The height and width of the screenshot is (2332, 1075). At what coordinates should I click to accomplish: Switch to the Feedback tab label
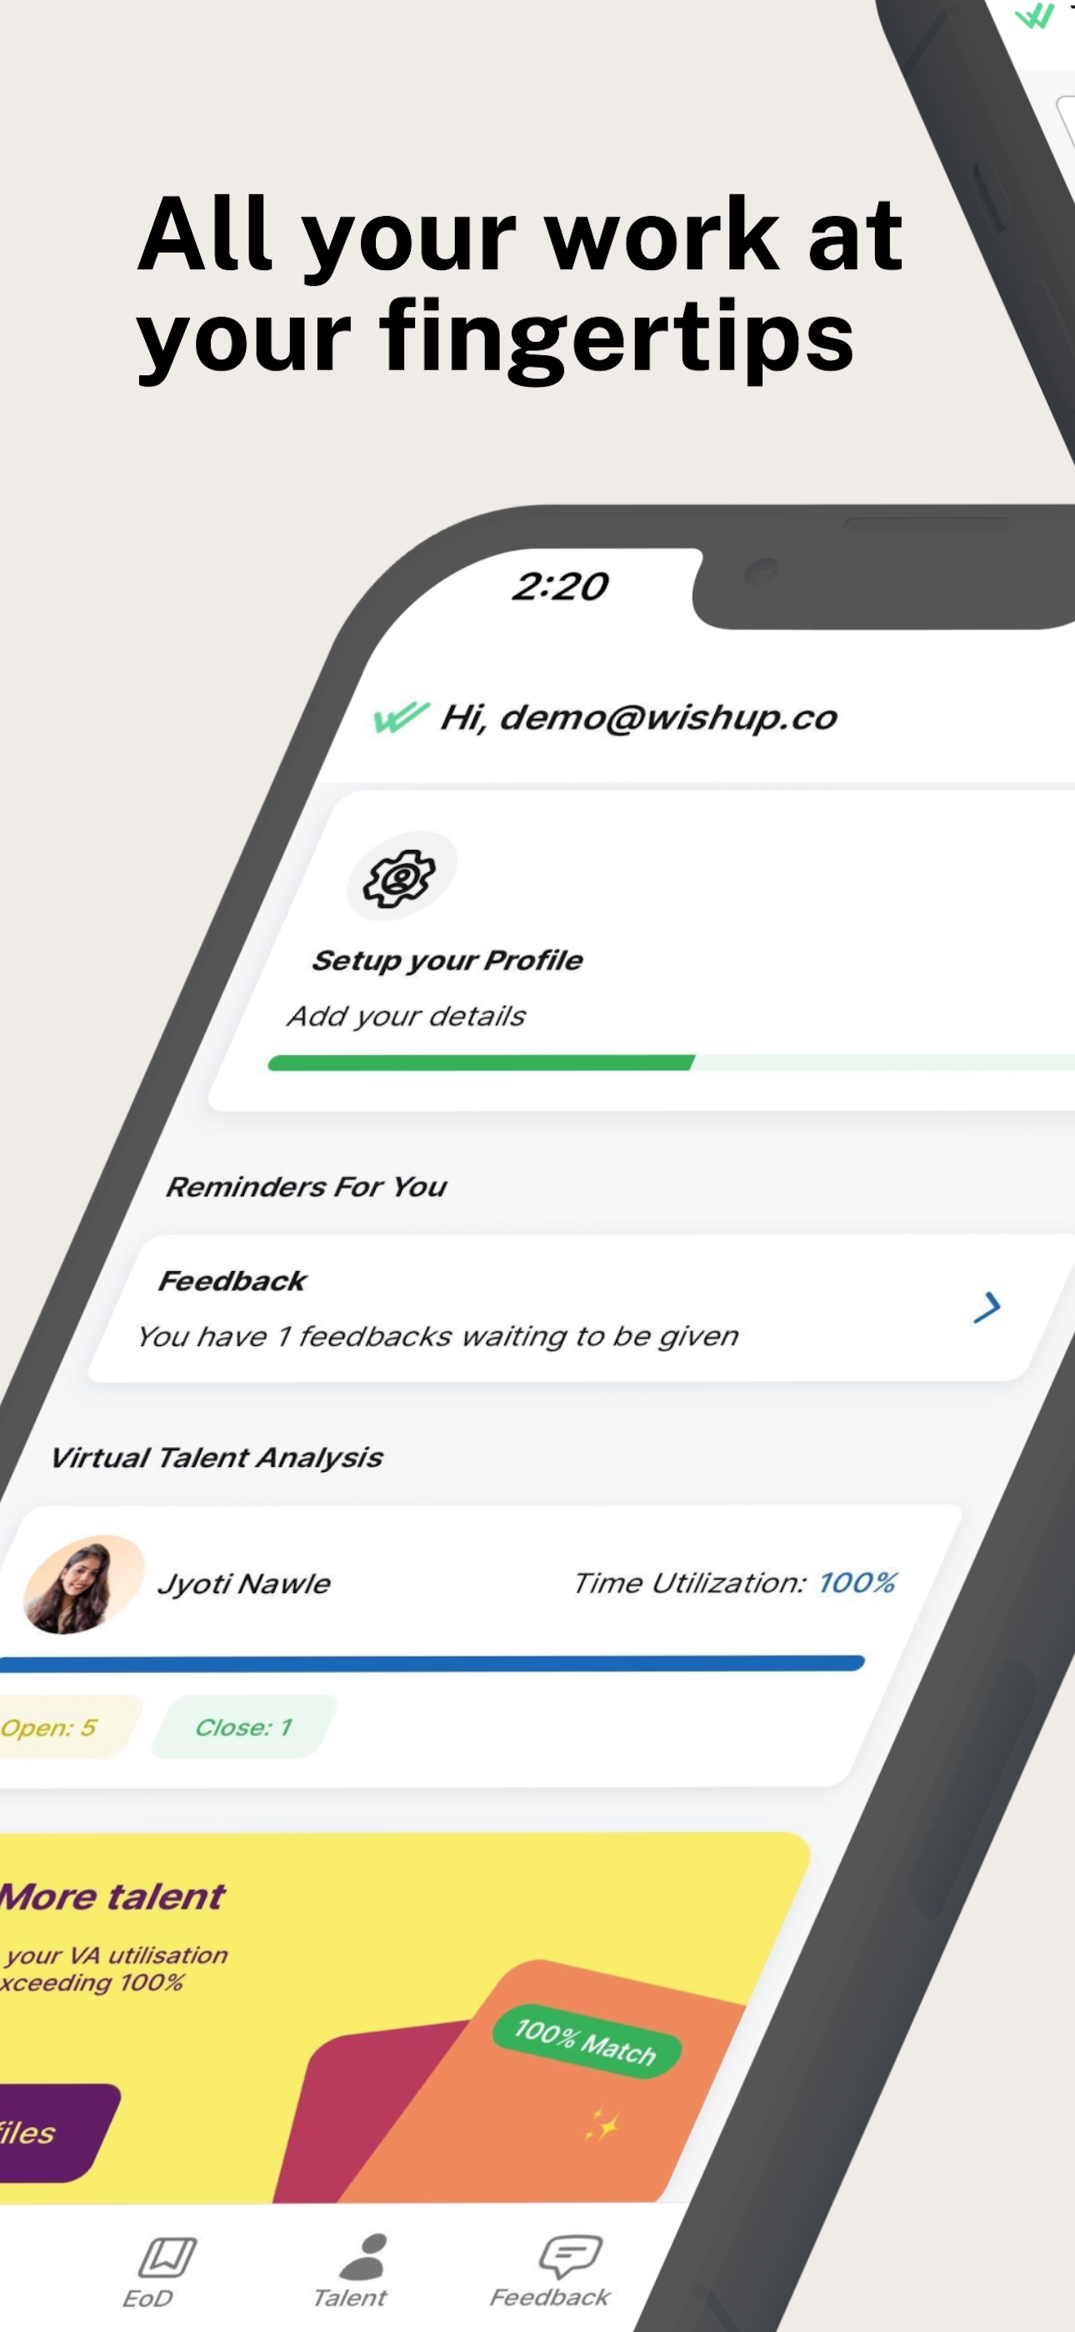pyautogui.click(x=550, y=2298)
